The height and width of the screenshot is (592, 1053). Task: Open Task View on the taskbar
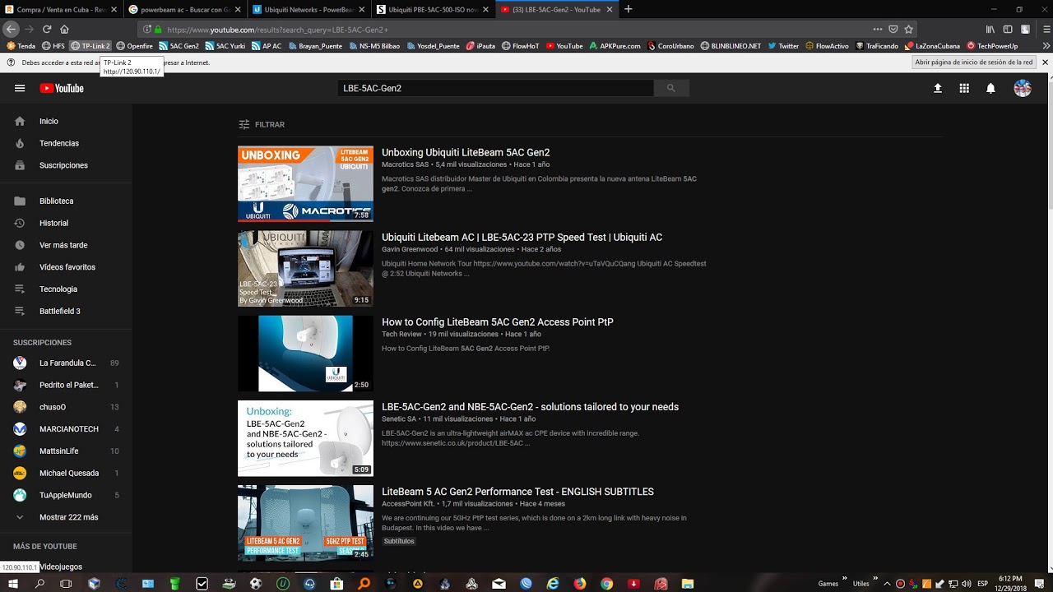(66, 584)
